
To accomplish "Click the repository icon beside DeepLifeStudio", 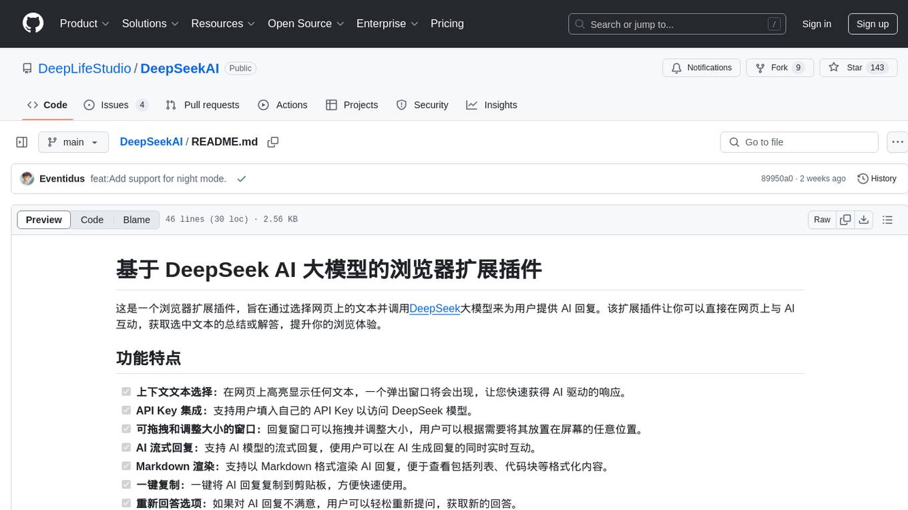I will coord(27,68).
